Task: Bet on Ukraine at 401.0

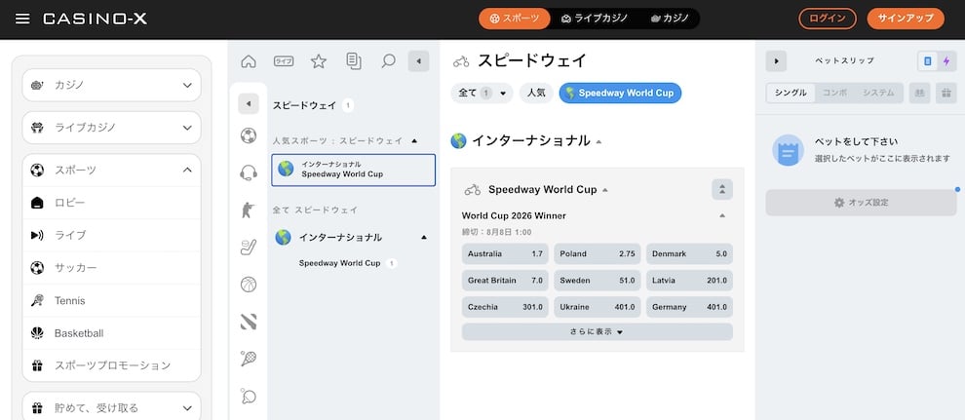Action: click(x=598, y=307)
